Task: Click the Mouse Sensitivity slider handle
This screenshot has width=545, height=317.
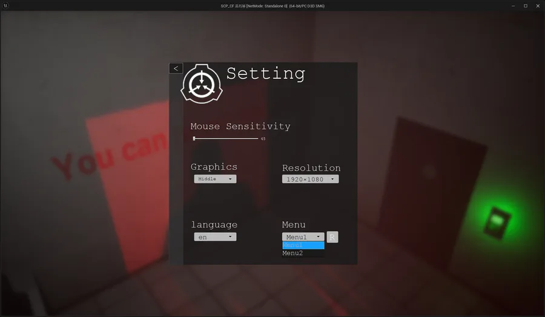Action: coord(194,138)
